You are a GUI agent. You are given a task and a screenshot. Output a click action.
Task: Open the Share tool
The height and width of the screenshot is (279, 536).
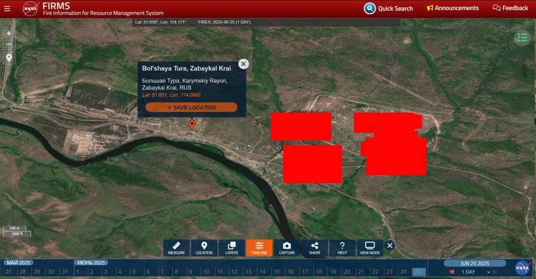pyautogui.click(x=314, y=248)
